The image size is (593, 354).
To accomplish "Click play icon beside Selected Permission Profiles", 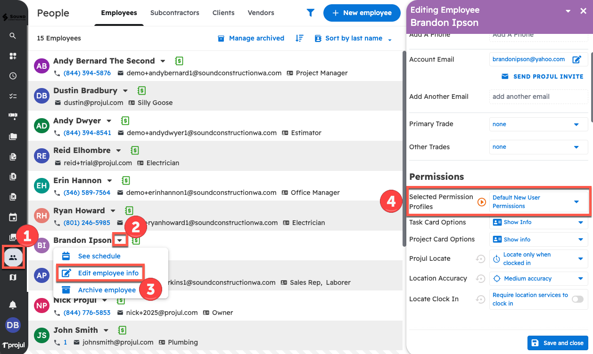I will 481,202.
